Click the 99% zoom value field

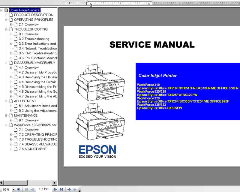click(x=6, y=190)
